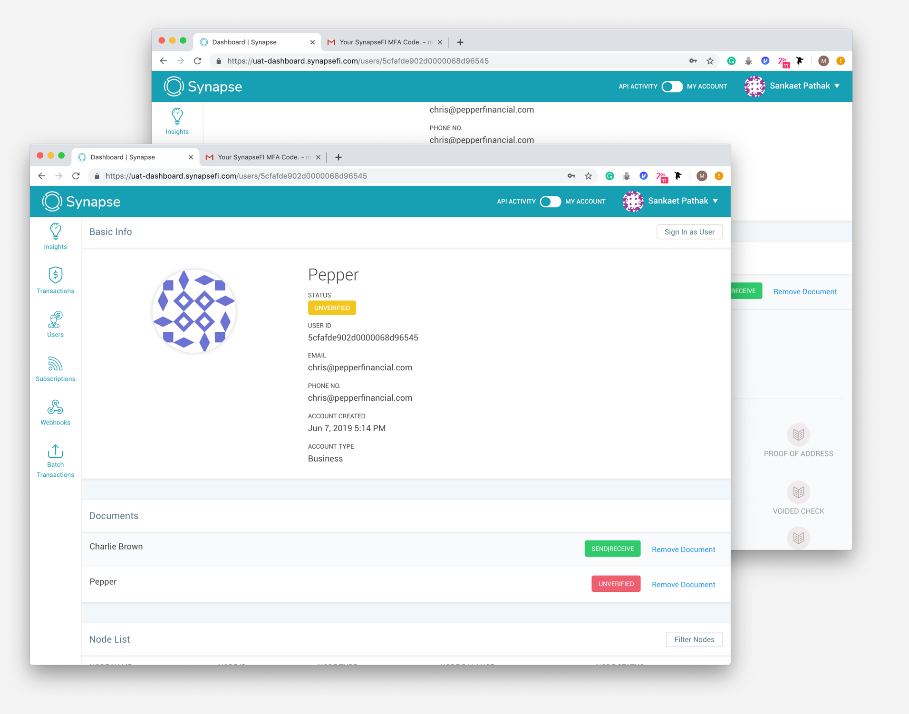Click the Sign In as User button
909x714 pixels.
[689, 232]
